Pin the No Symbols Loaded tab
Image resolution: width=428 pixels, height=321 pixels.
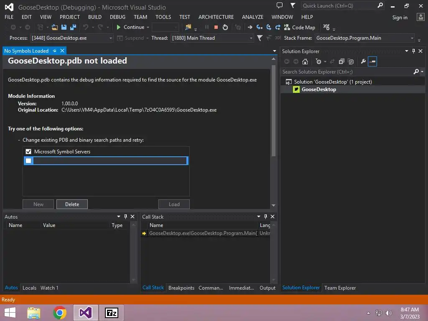pos(54,51)
